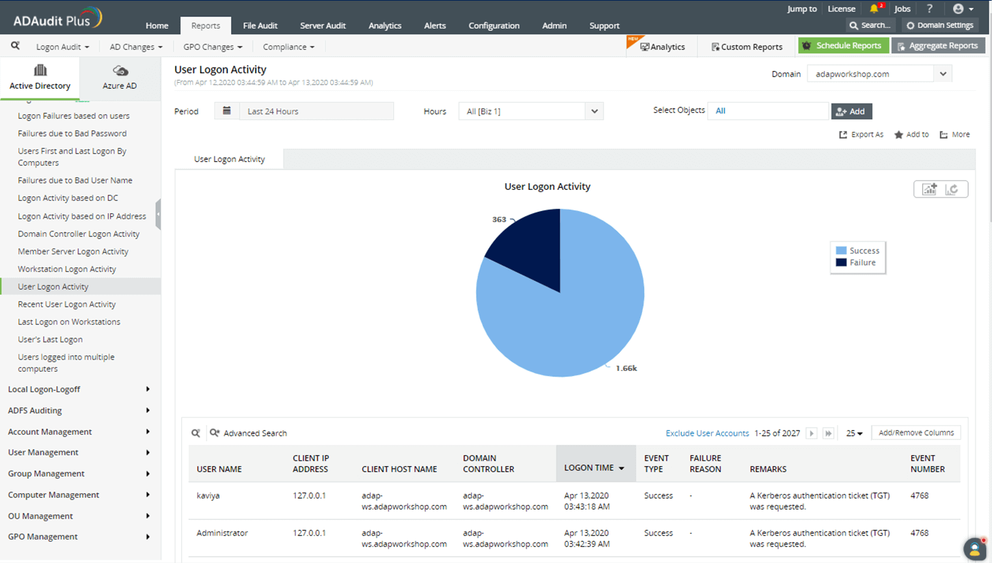Click the Exclude User Accounts link

point(707,433)
